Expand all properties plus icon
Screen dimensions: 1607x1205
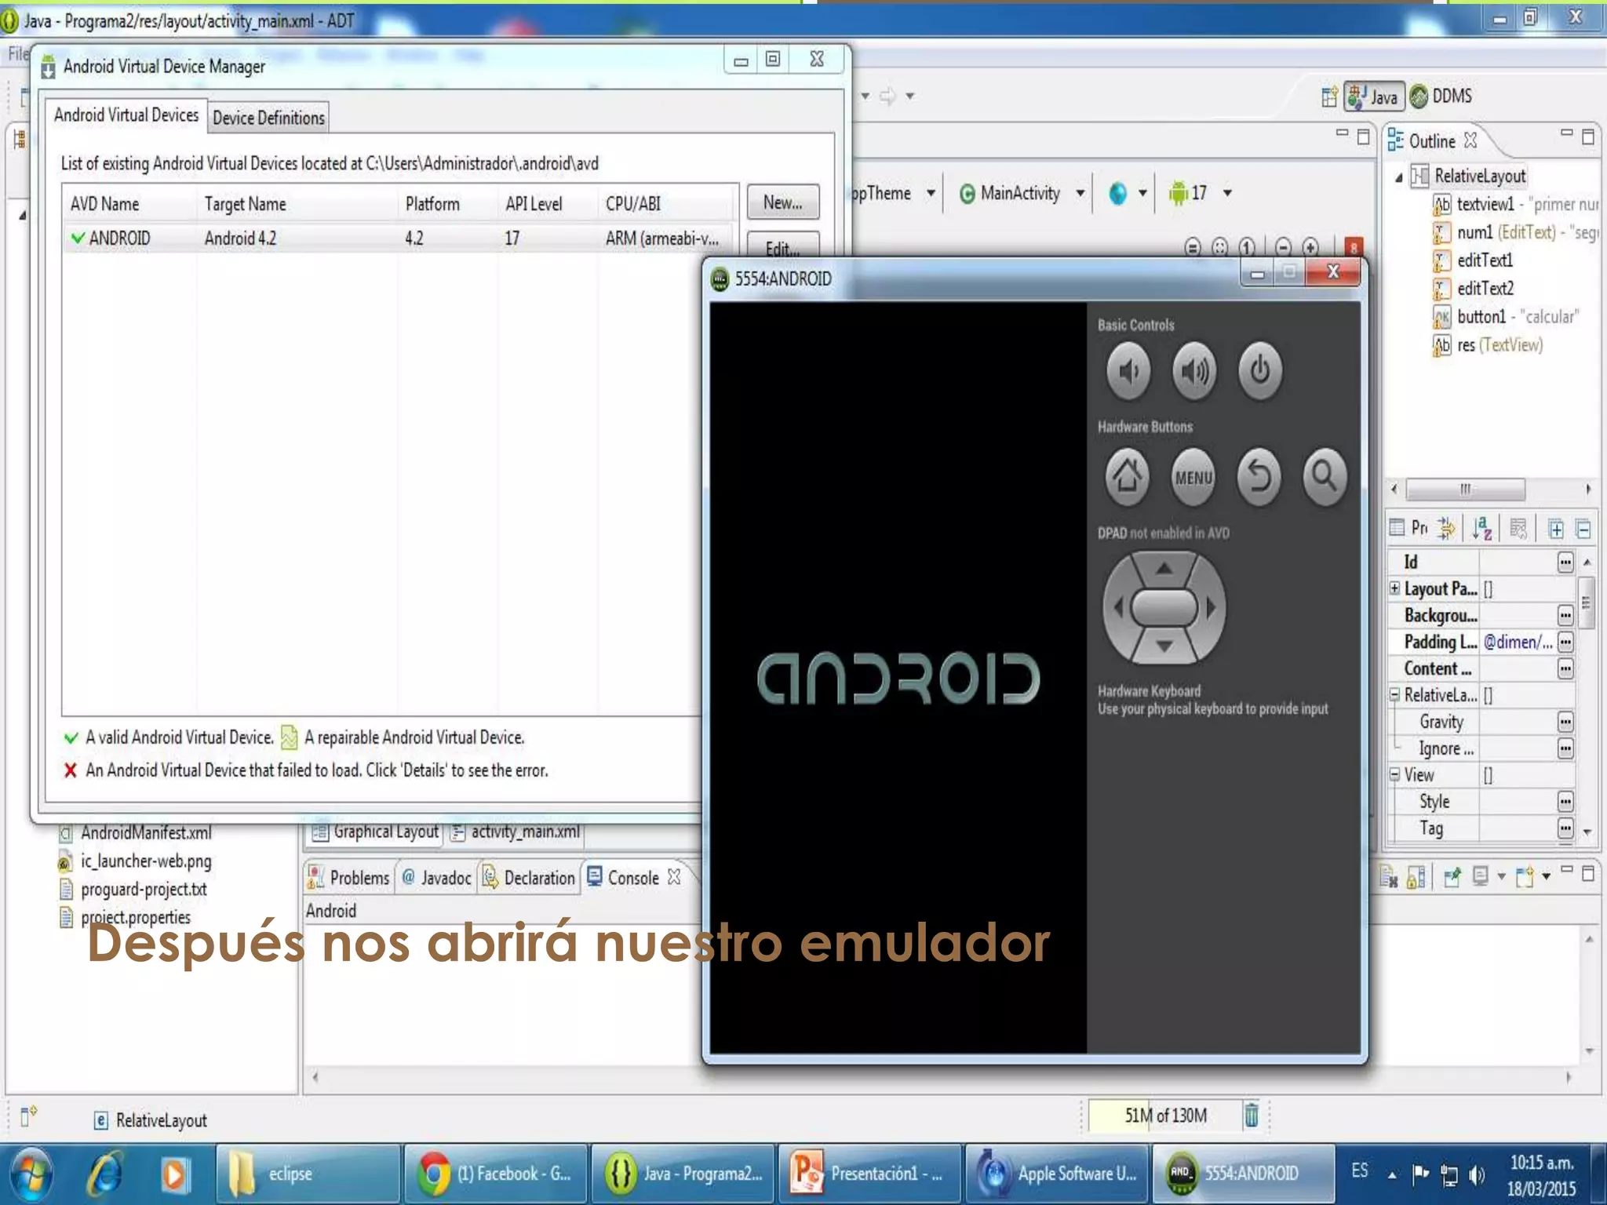(1556, 530)
